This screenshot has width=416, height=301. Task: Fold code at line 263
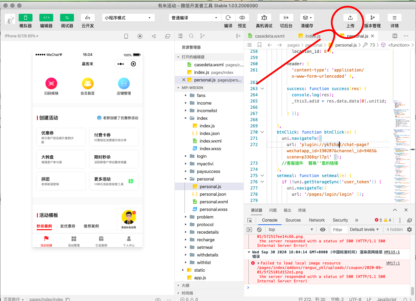(262, 88)
